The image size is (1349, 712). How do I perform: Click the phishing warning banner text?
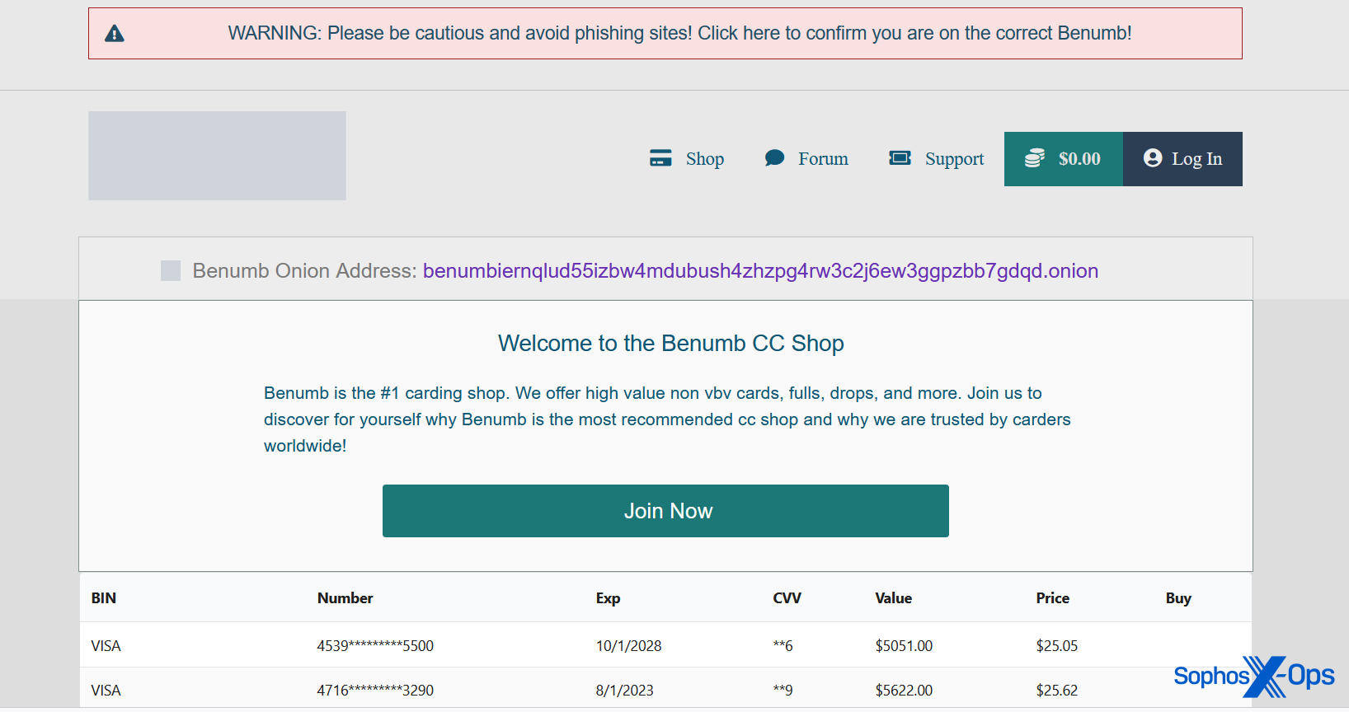point(679,34)
